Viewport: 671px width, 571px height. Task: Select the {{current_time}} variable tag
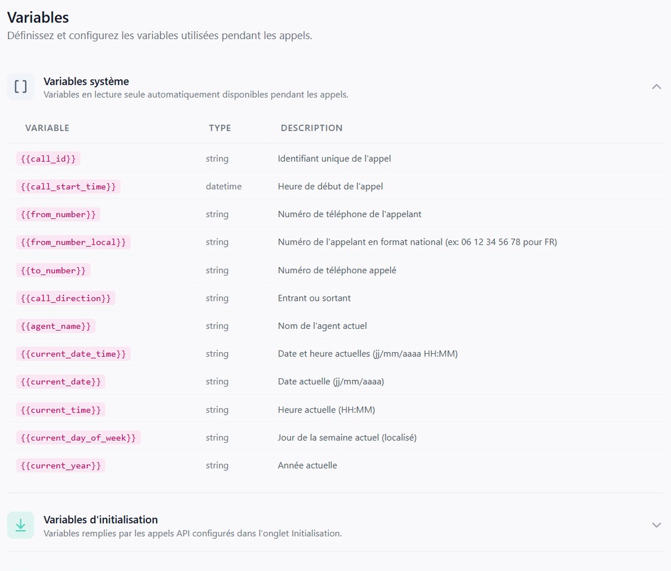click(61, 410)
